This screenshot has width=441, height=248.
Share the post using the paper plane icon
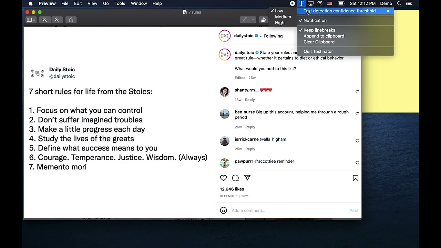[247, 178]
